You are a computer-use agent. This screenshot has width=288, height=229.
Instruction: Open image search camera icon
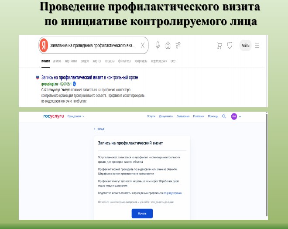click(x=168, y=45)
